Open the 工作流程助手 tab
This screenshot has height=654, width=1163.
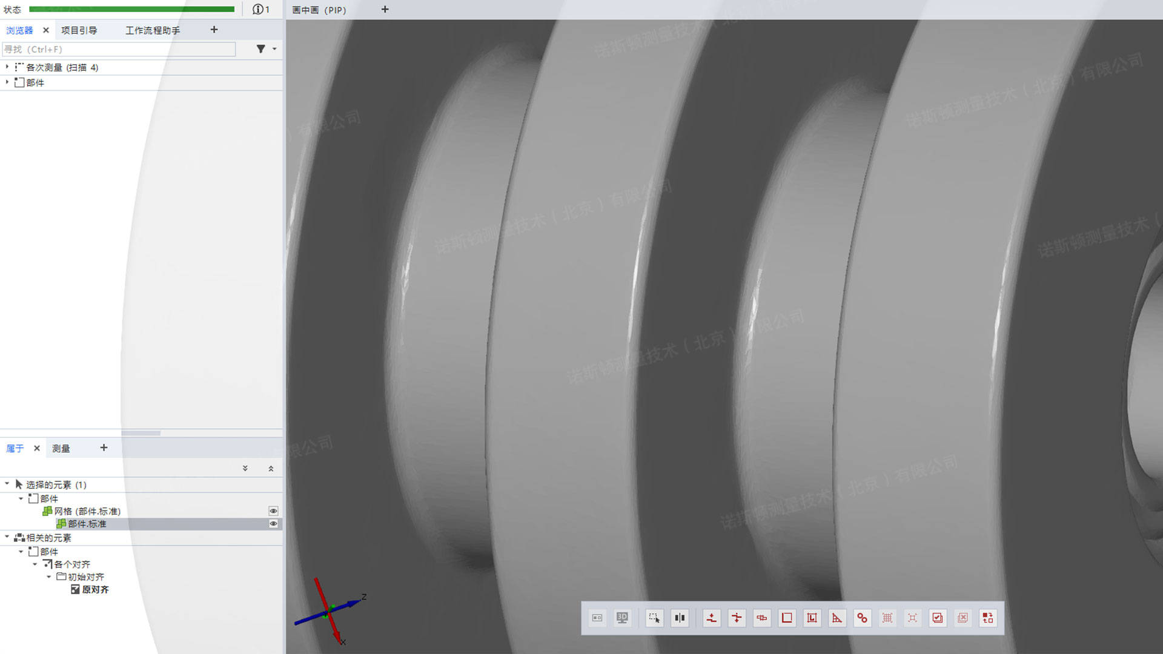pyautogui.click(x=153, y=30)
